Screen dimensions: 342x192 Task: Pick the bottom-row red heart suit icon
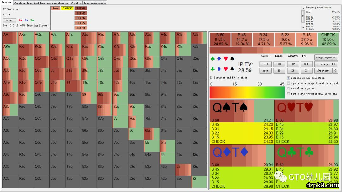click(225, 69)
